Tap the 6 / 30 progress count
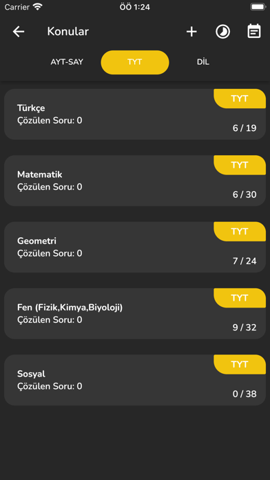Viewport: 270px width, 480px height. 245,194
